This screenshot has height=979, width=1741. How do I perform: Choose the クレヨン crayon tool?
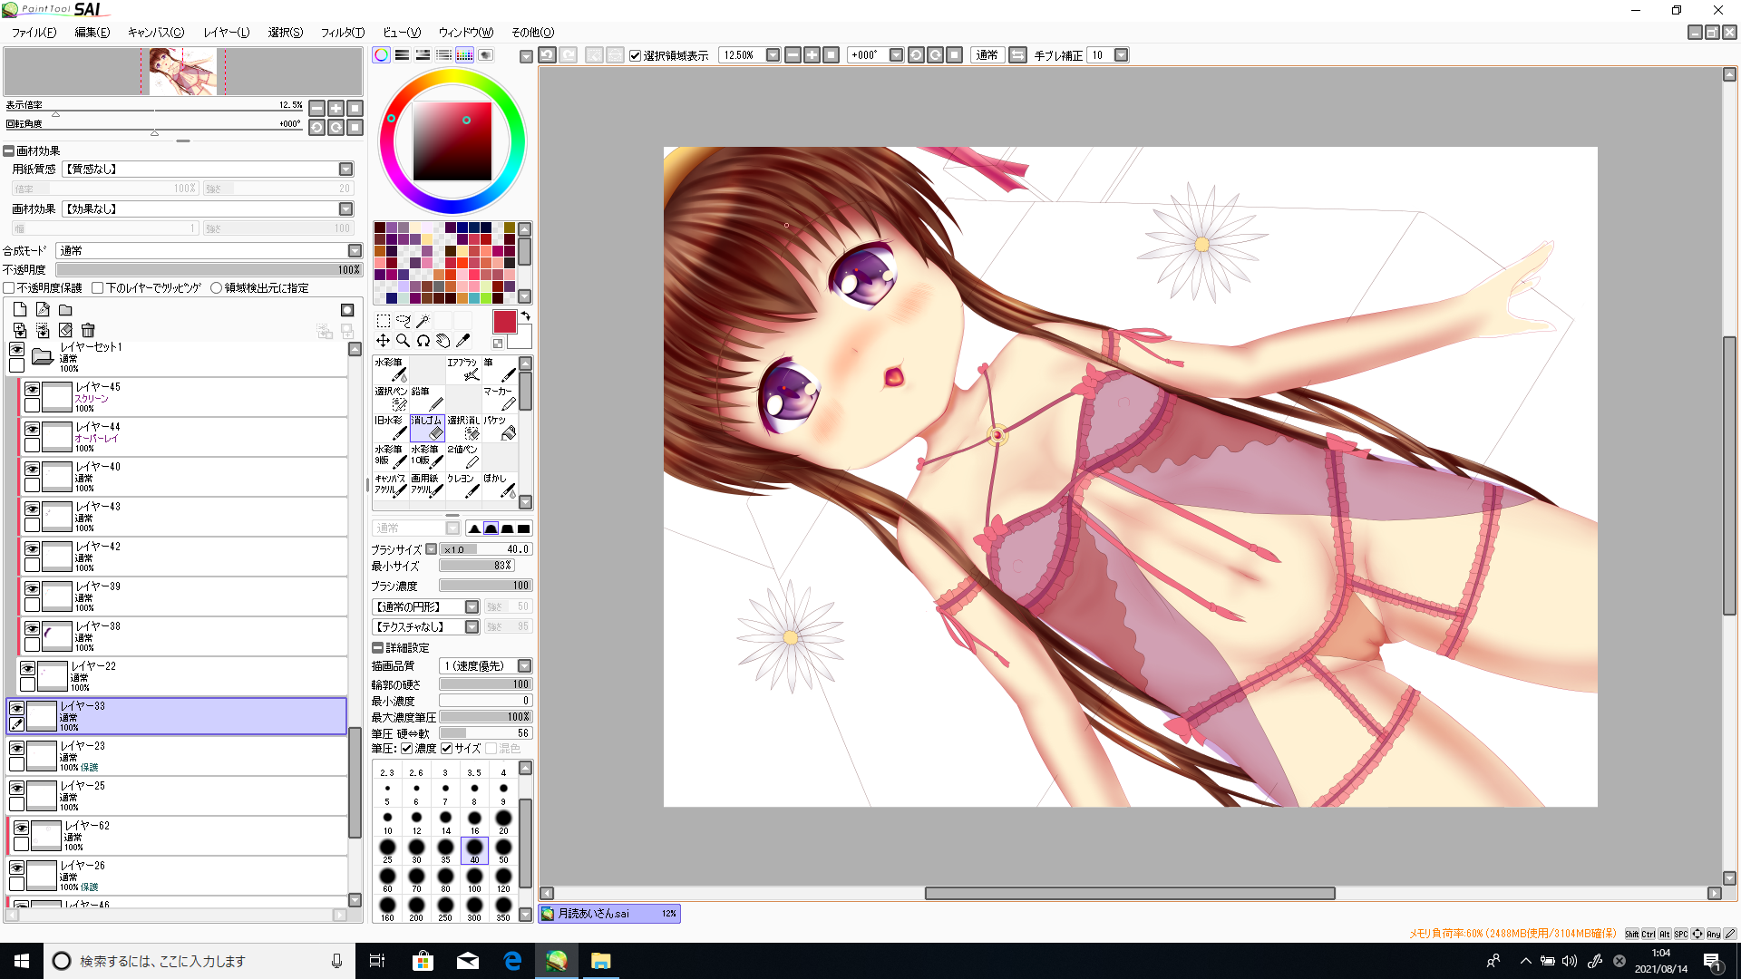[x=463, y=486]
